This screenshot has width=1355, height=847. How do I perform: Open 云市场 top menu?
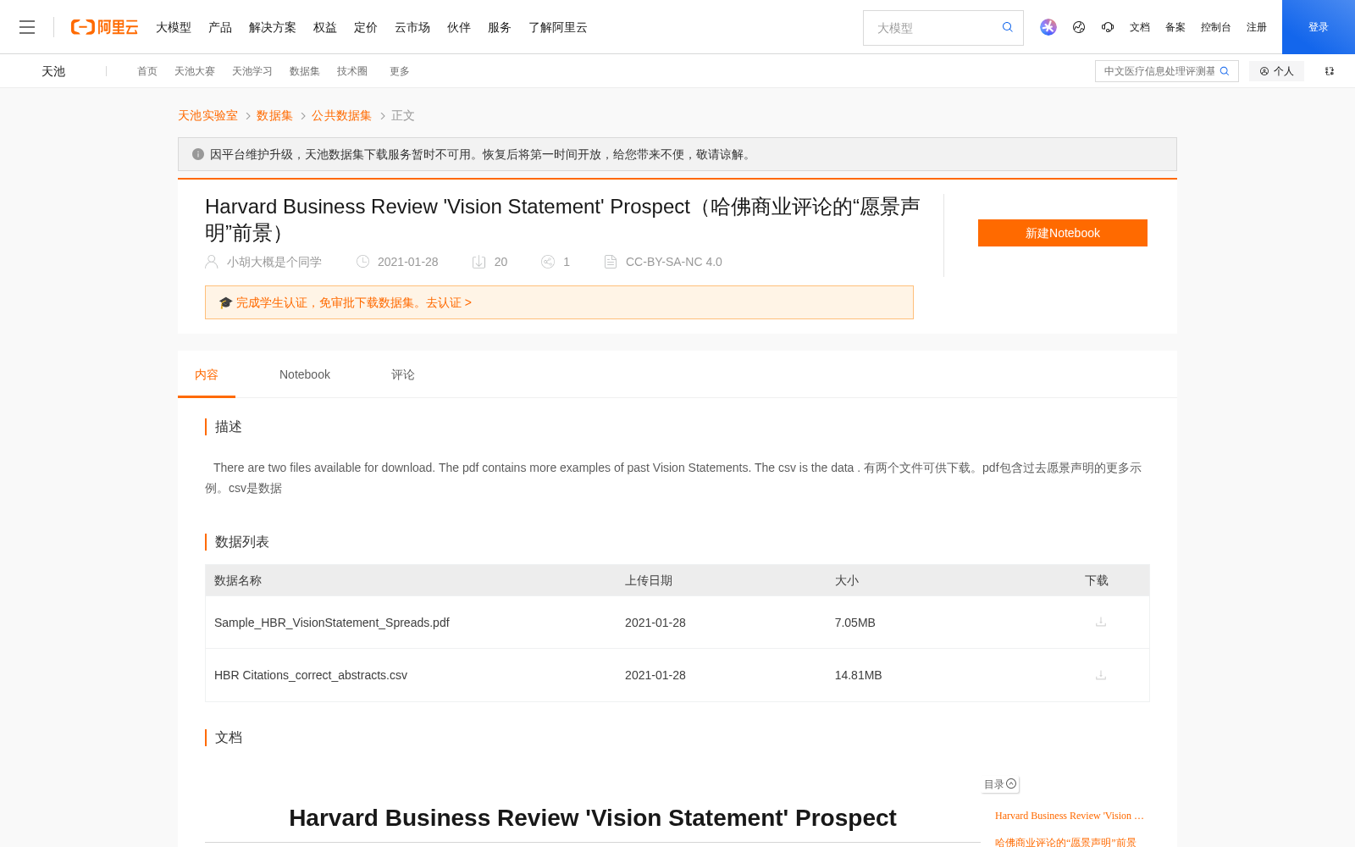point(412,27)
